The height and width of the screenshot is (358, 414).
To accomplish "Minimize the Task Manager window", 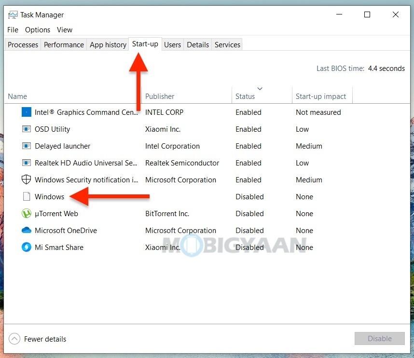I will click(x=339, y=14).
